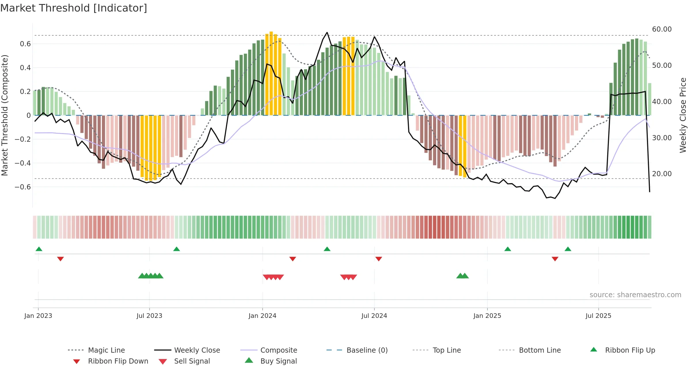Click the green triangle icon beside Ribbon Flip Up

tap(594, 349)
